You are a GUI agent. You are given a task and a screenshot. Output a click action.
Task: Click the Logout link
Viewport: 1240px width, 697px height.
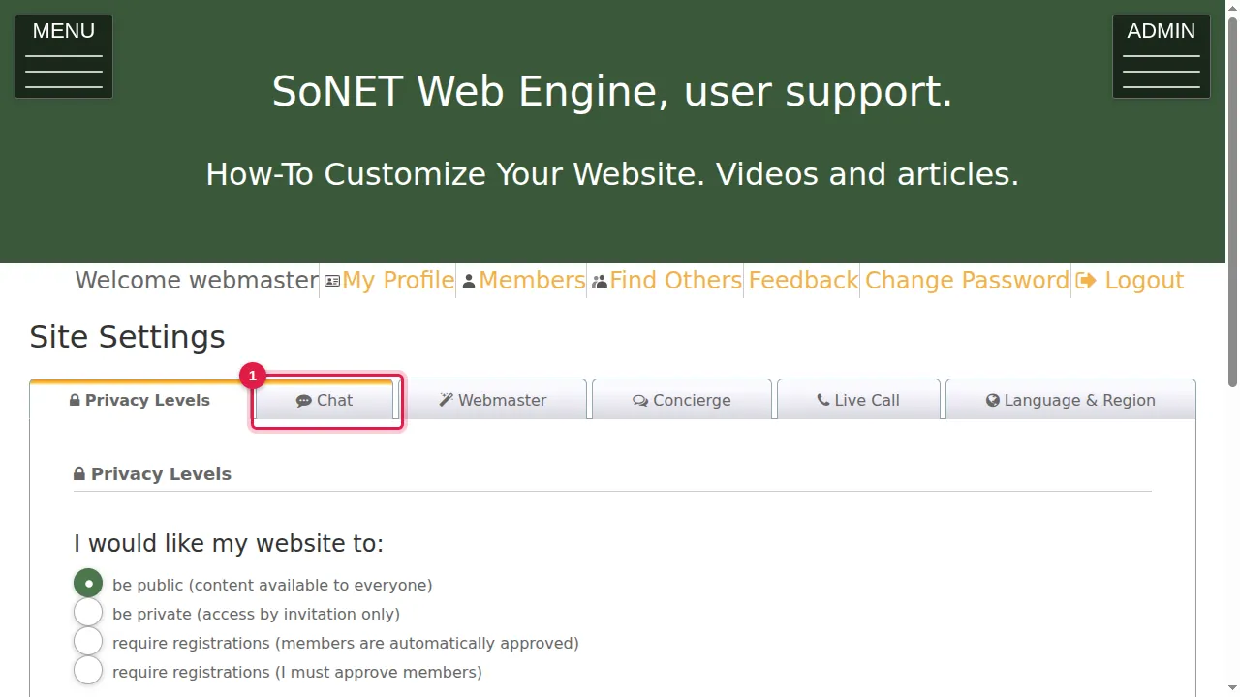coord(1144,281)
